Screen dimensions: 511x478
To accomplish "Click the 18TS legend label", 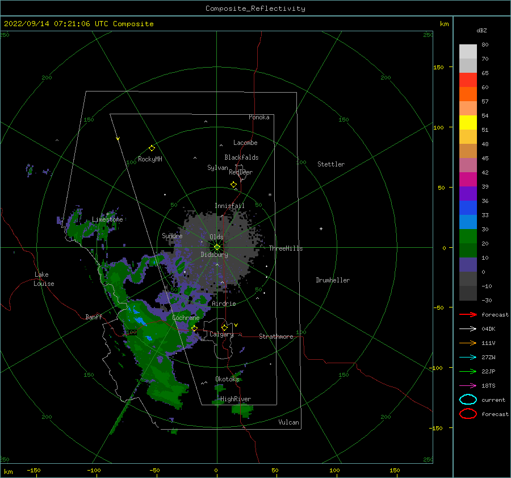I will pyautogui.click(x=488, y=386).
